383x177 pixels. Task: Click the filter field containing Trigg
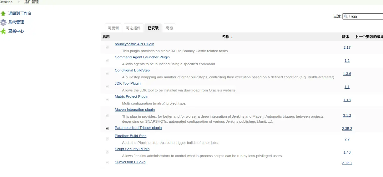363,16
